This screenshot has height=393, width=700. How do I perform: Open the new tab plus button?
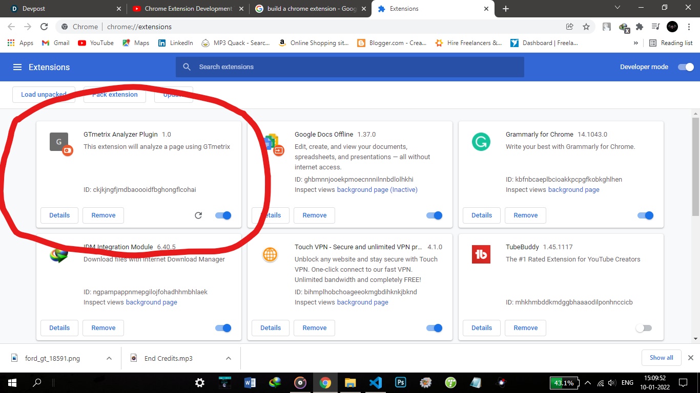pos(506,9)
